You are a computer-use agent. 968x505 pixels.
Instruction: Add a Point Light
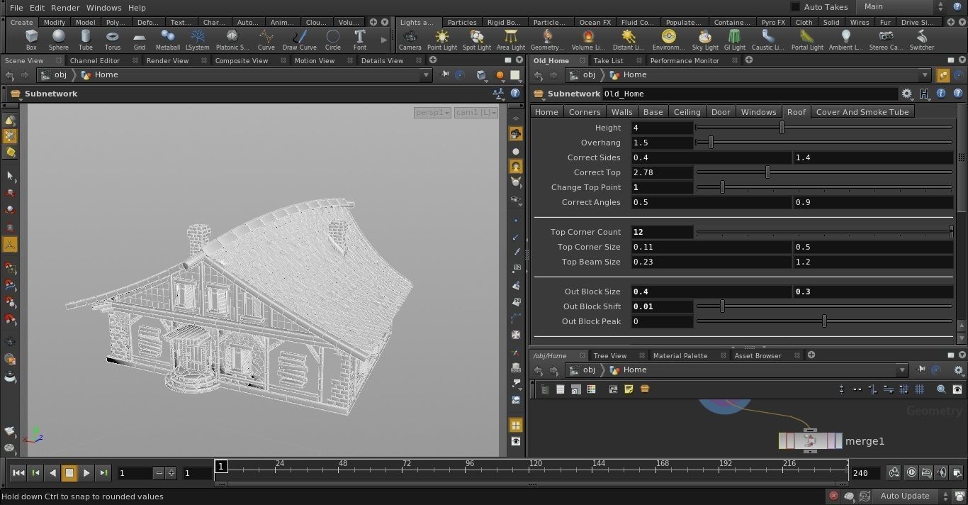442,40
